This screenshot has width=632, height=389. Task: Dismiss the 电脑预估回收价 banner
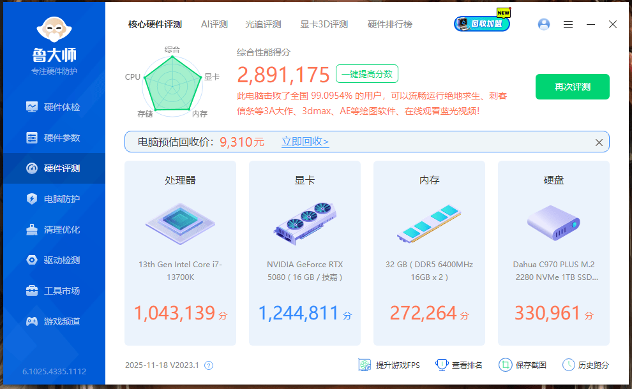pyautogui.click(x=599, y=142)
